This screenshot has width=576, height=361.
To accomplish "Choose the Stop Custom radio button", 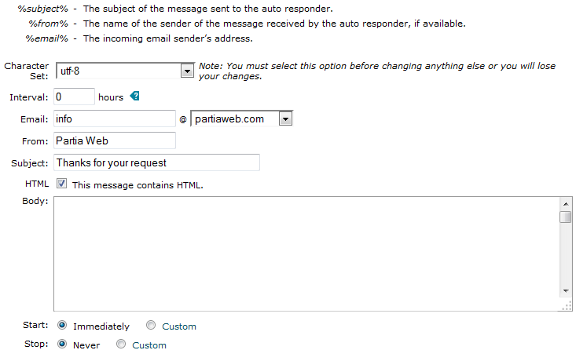I will 121,344.
